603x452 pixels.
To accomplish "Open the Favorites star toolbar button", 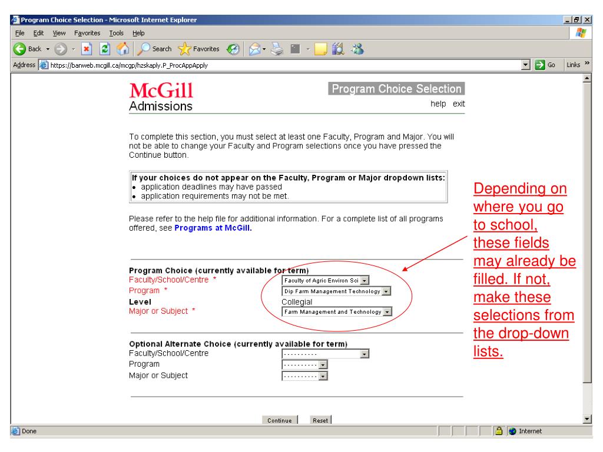I will (198, 49).
